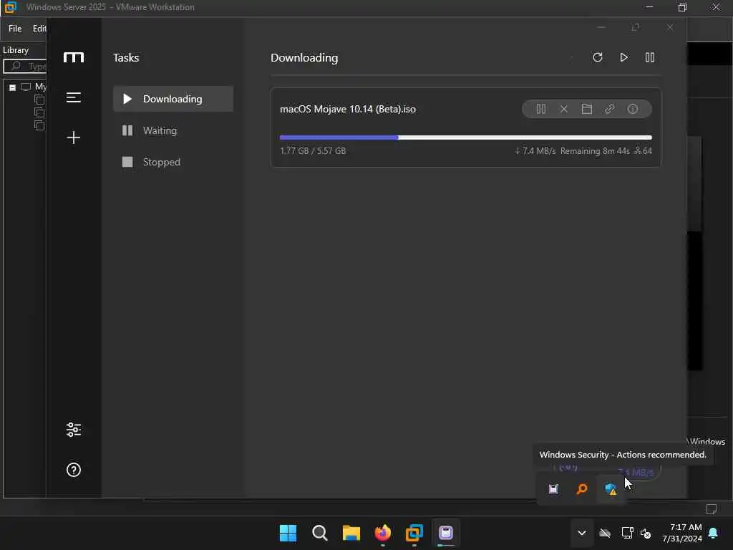Viewport: 733px width, 550px height.
Task: Open taskbar Search
Action: [x=320, y=533]
